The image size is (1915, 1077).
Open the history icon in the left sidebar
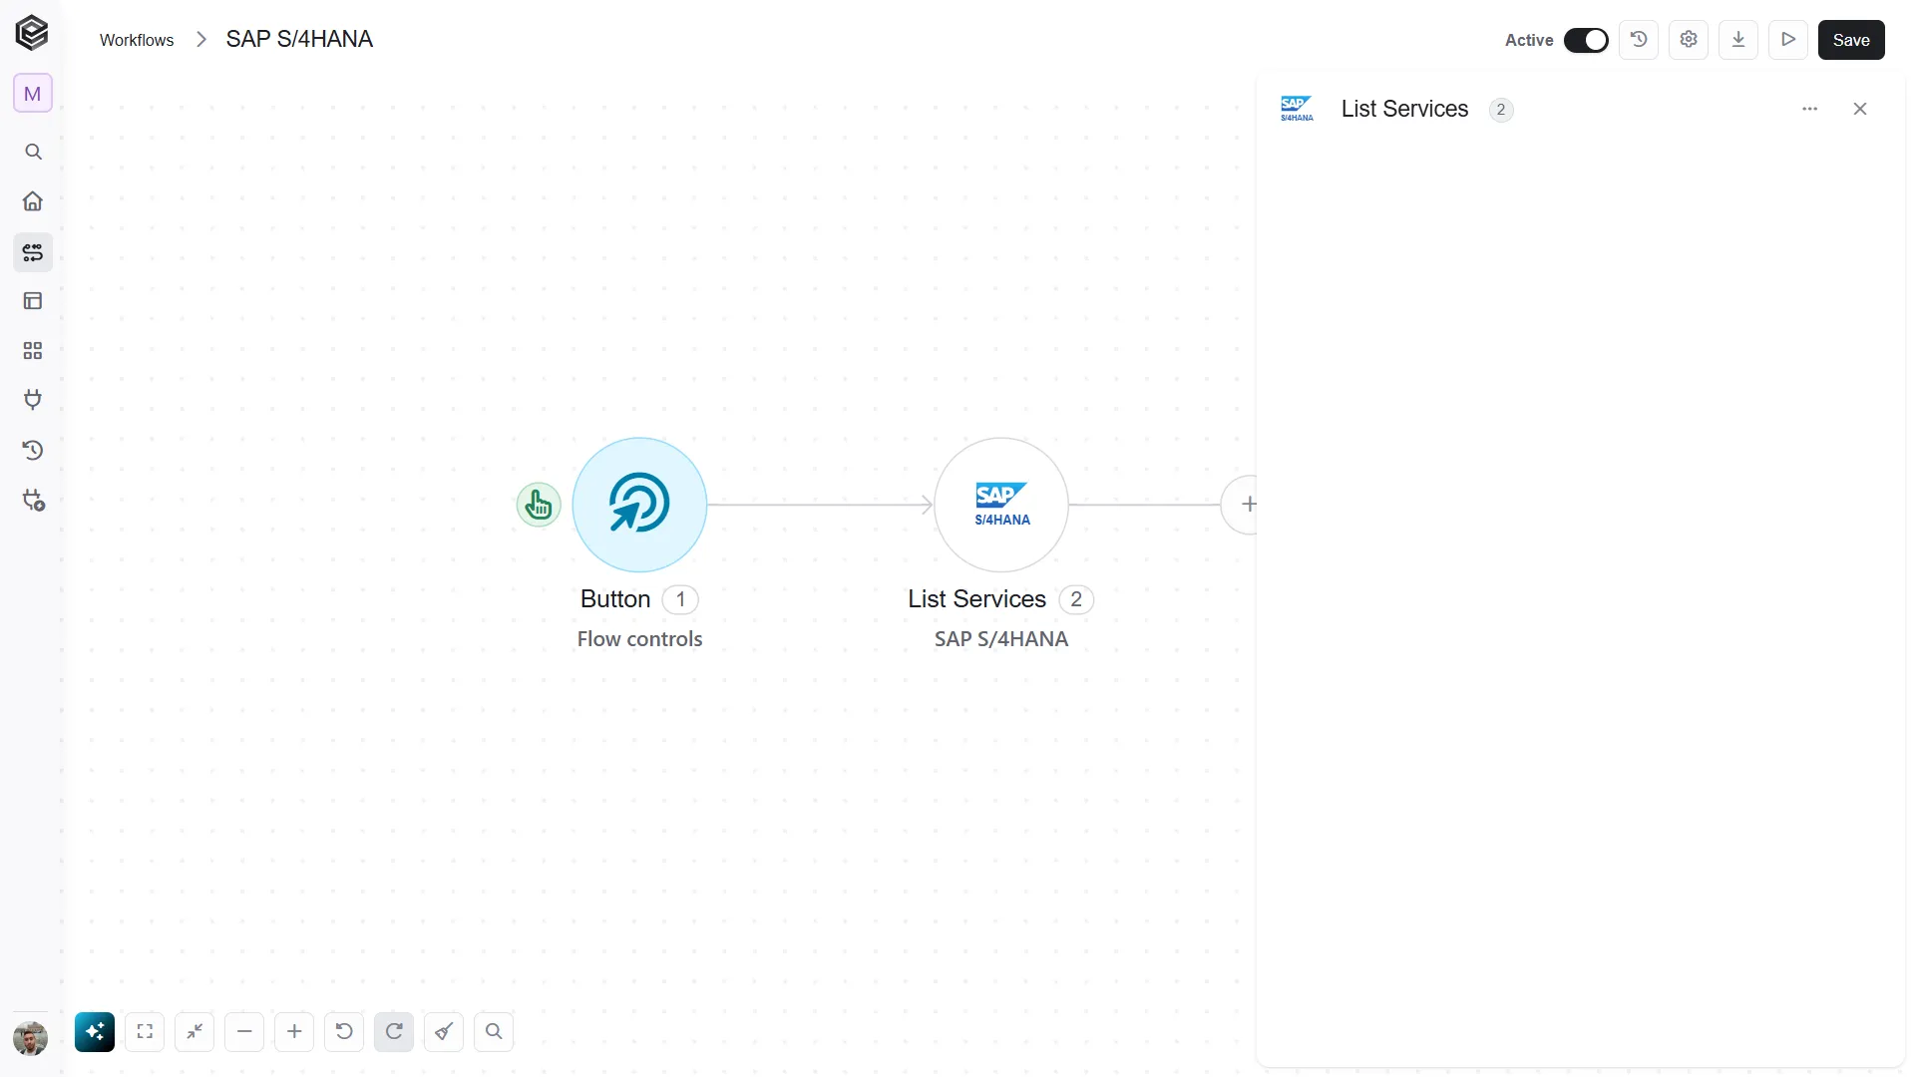33,450
